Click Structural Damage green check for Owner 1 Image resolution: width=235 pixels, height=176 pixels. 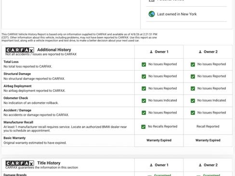click(144, 76)
